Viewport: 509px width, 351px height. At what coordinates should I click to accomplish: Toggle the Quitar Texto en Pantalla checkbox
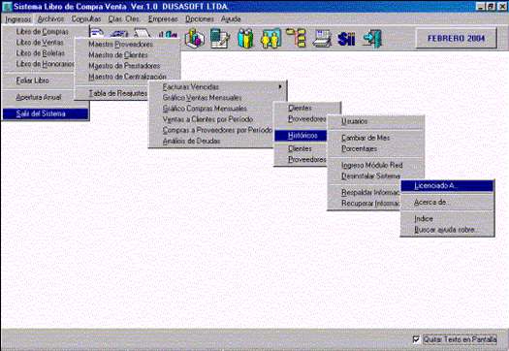(416, 339)
